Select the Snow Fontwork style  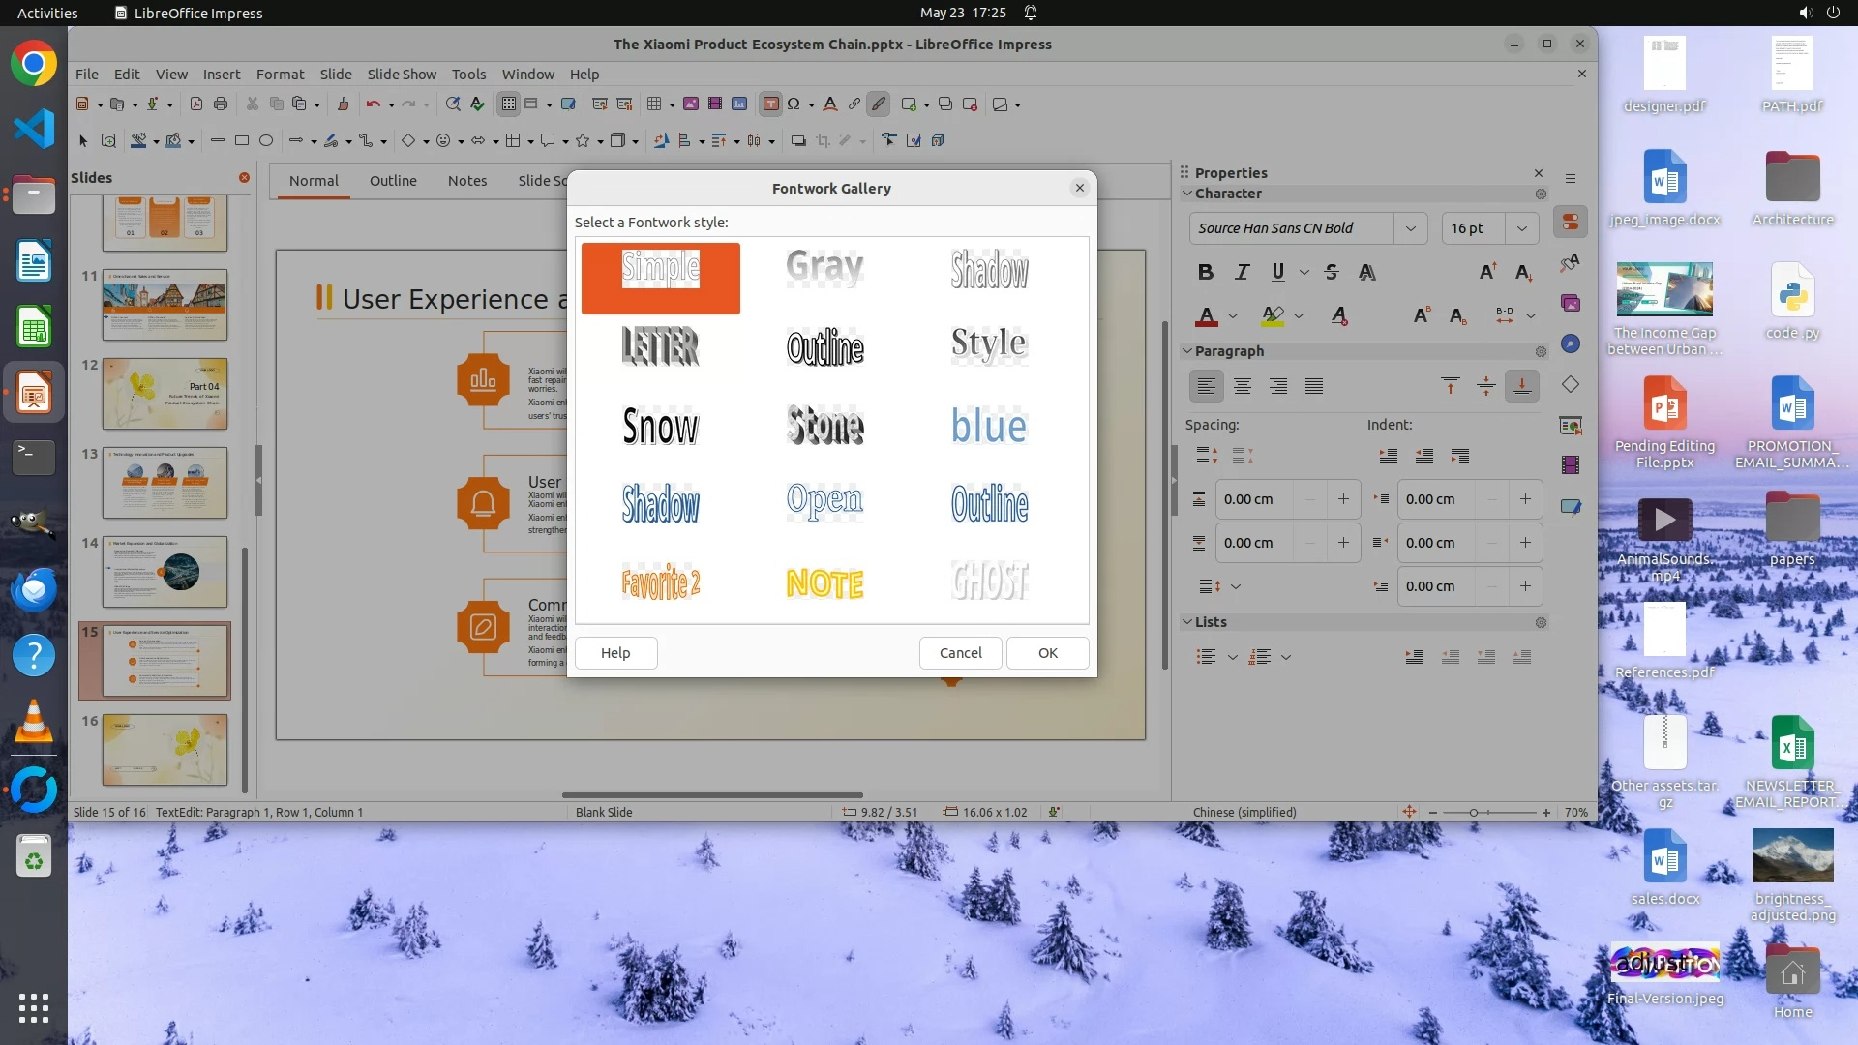pyautogui.click(x=660, y=426)
